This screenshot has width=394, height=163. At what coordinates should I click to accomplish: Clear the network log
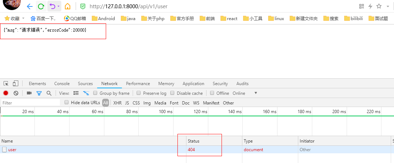[16, 93]
